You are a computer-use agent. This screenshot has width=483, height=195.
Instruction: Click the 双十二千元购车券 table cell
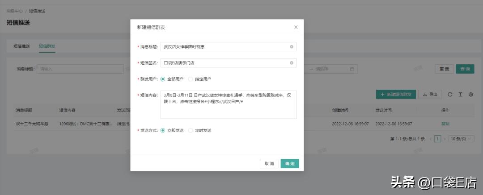tap(32, 124)
